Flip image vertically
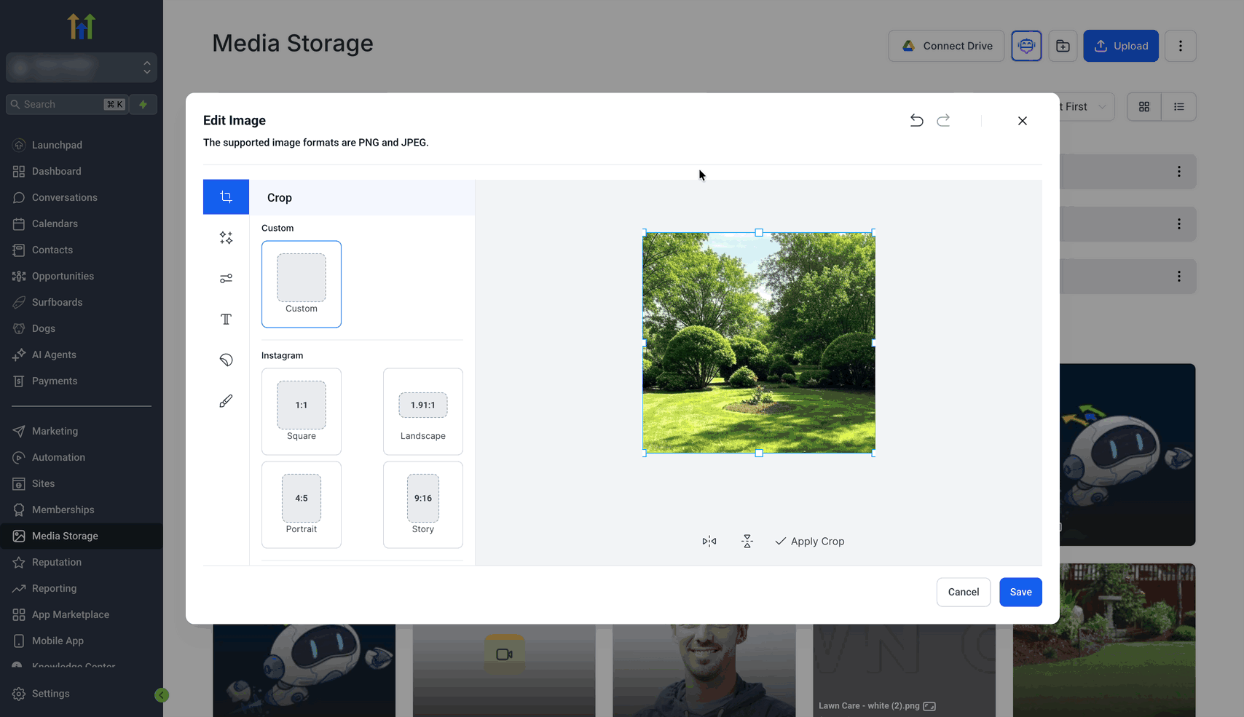The width and height of the screenshot is (1244, 717). coord(747,542)
